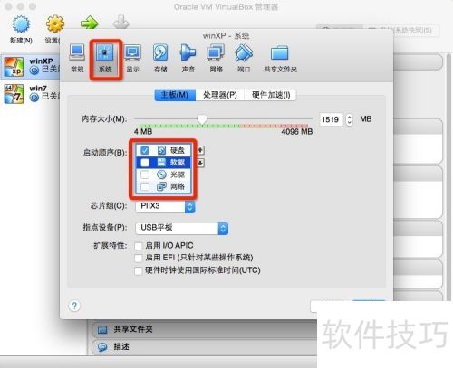Open the Display (显示) settings section
Image resolution: width=453 pixels, height=368 pixels.
click(x=132, y=58)
